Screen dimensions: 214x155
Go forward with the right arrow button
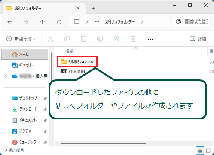click(x=26, y=22)
